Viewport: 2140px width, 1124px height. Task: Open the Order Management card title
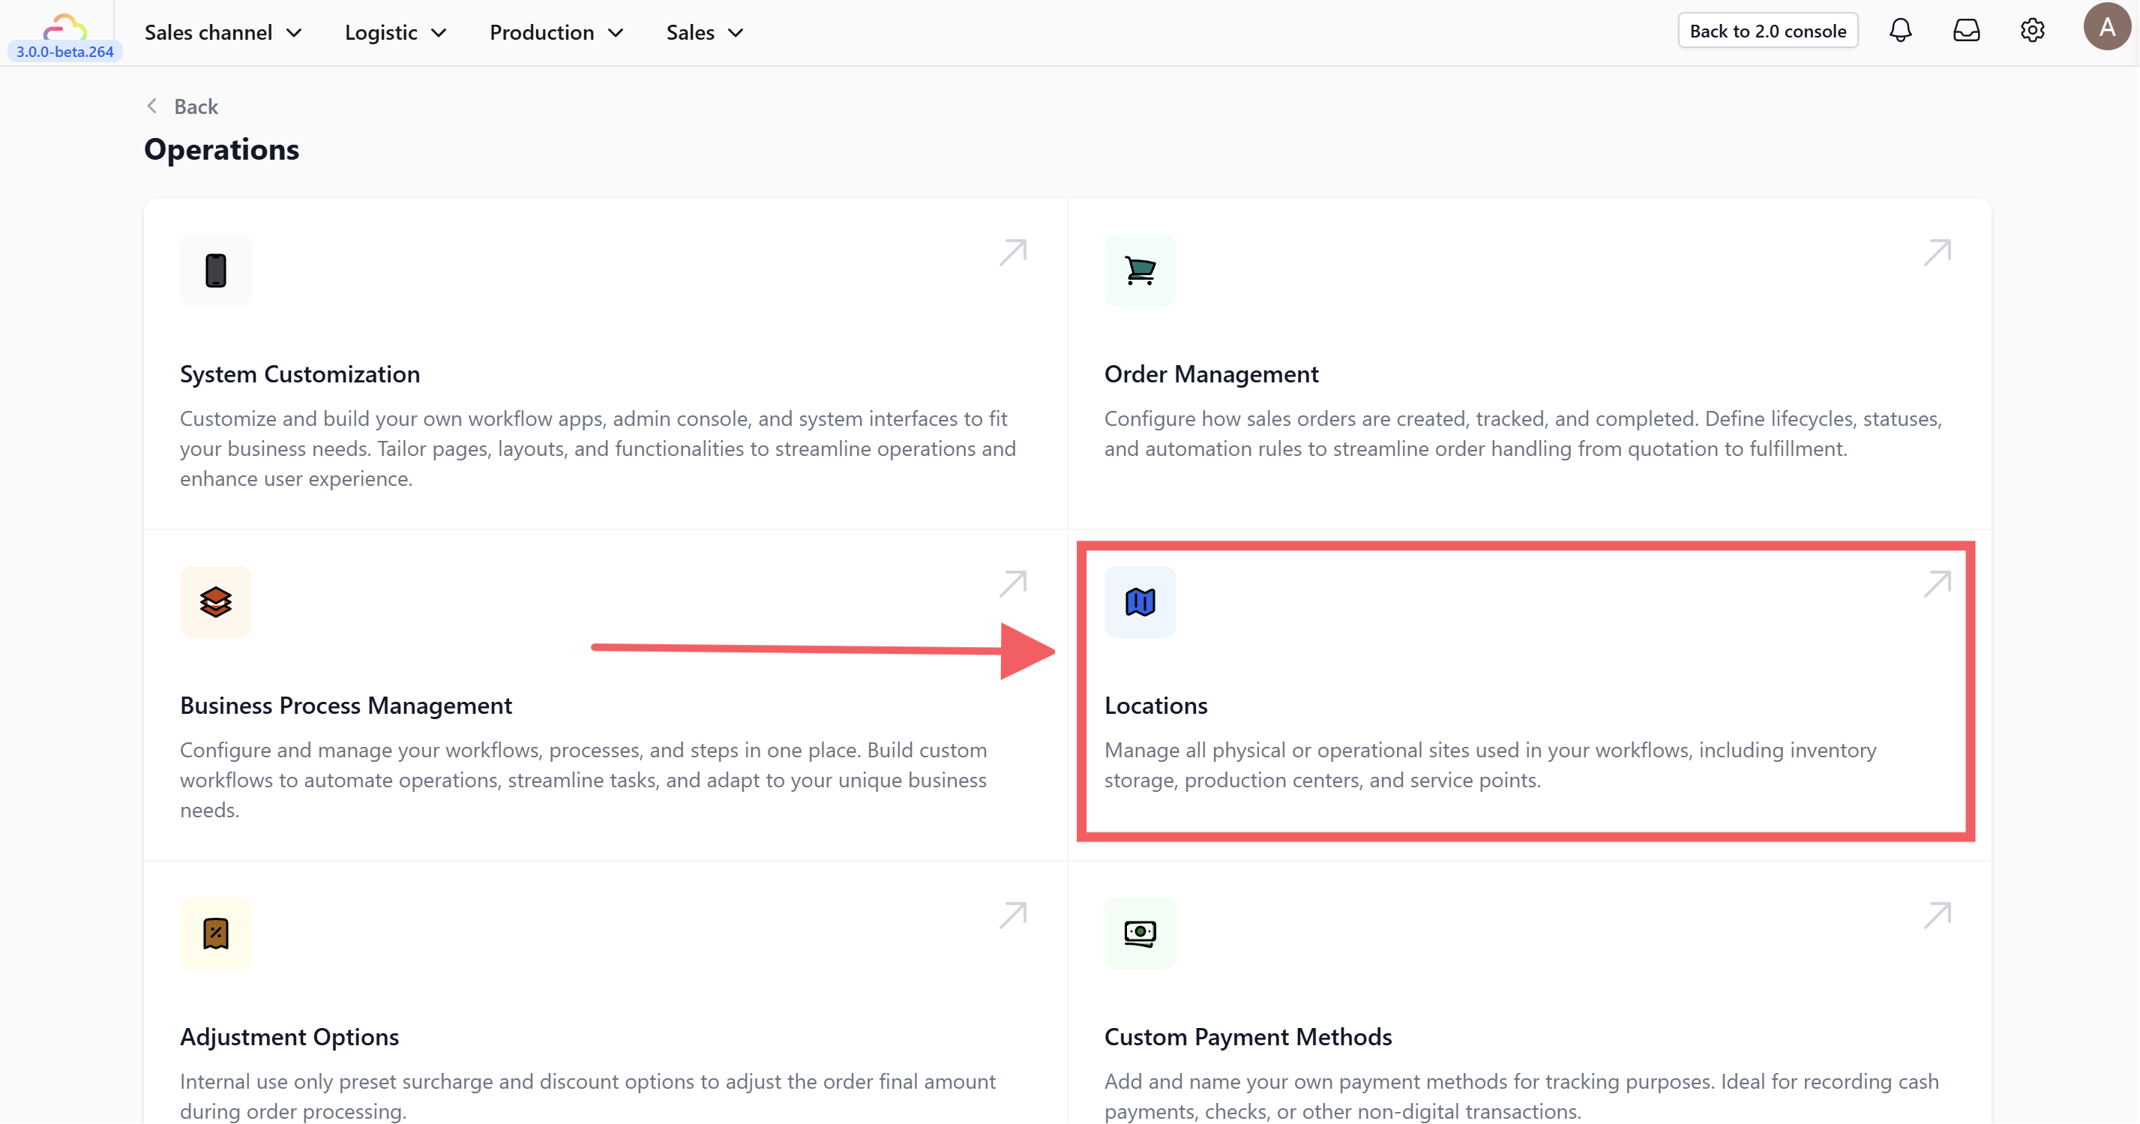click(x=1210, y=375)
